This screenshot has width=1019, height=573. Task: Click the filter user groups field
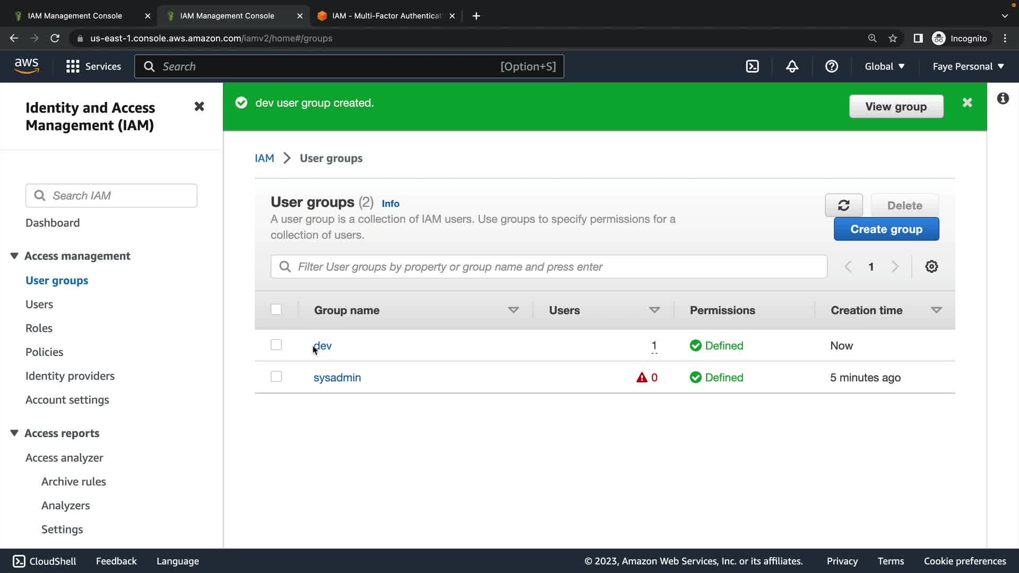549,266
